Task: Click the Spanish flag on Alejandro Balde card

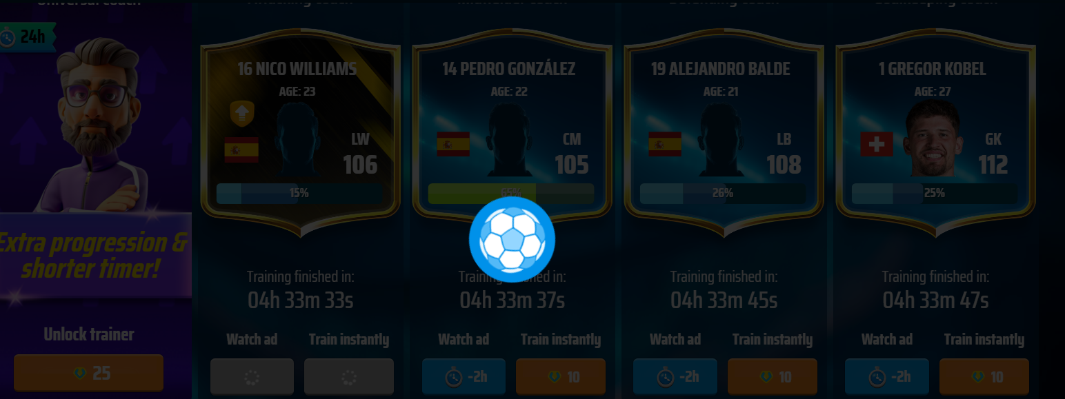Action: tap(665, 144)
